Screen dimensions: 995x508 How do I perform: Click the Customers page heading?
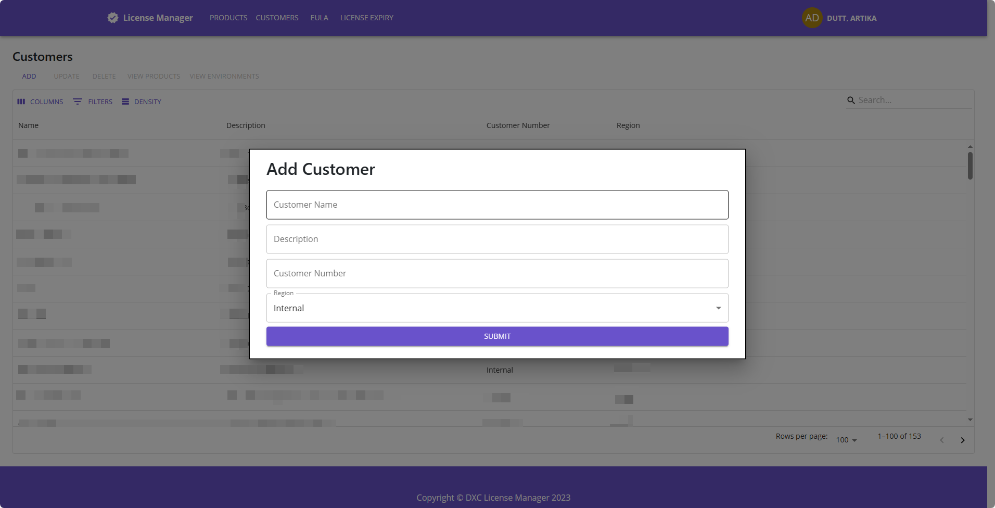tap(43, 57)
